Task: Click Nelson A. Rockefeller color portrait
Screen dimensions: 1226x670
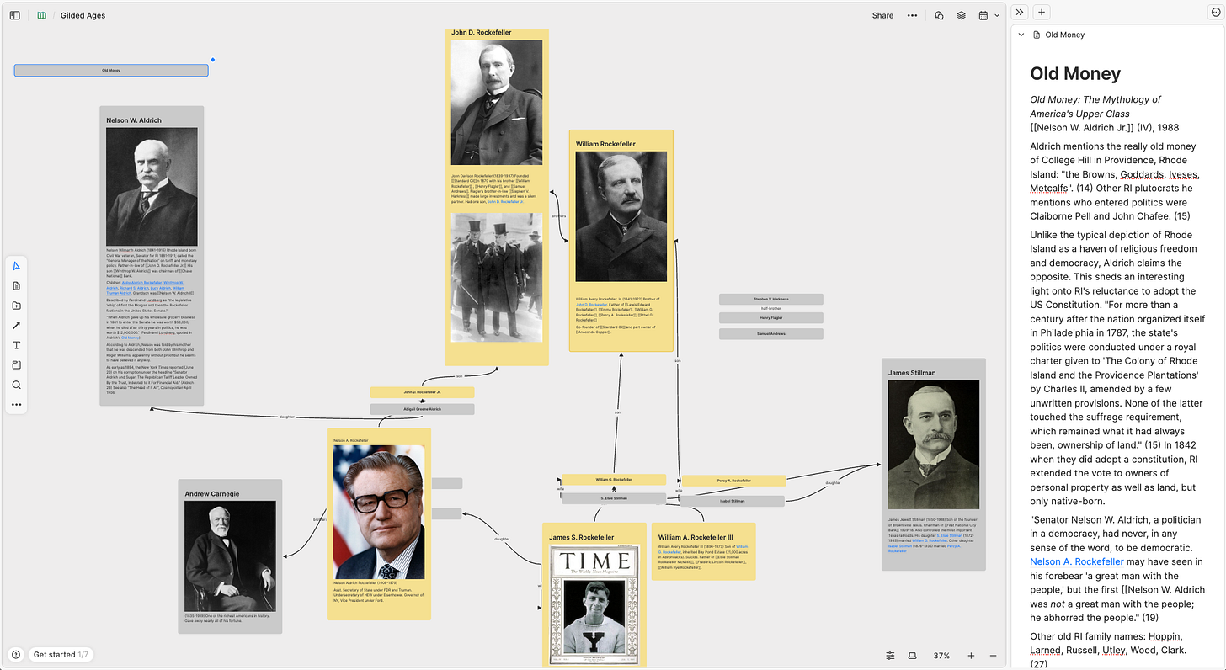Action: [379, 512]
